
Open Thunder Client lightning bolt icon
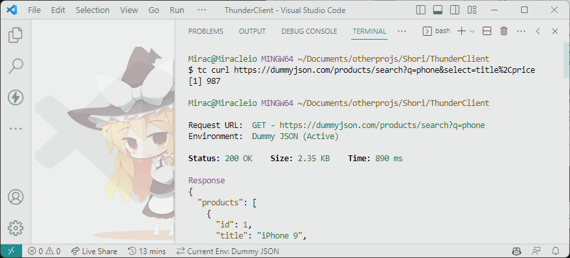15,97
